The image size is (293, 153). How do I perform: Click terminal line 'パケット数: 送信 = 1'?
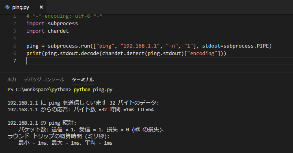point(91,129)
